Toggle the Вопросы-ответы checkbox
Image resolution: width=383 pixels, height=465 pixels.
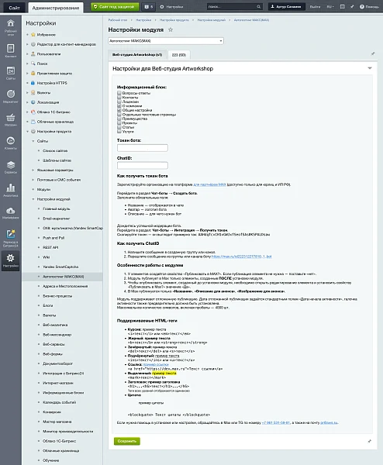[119, 93]
